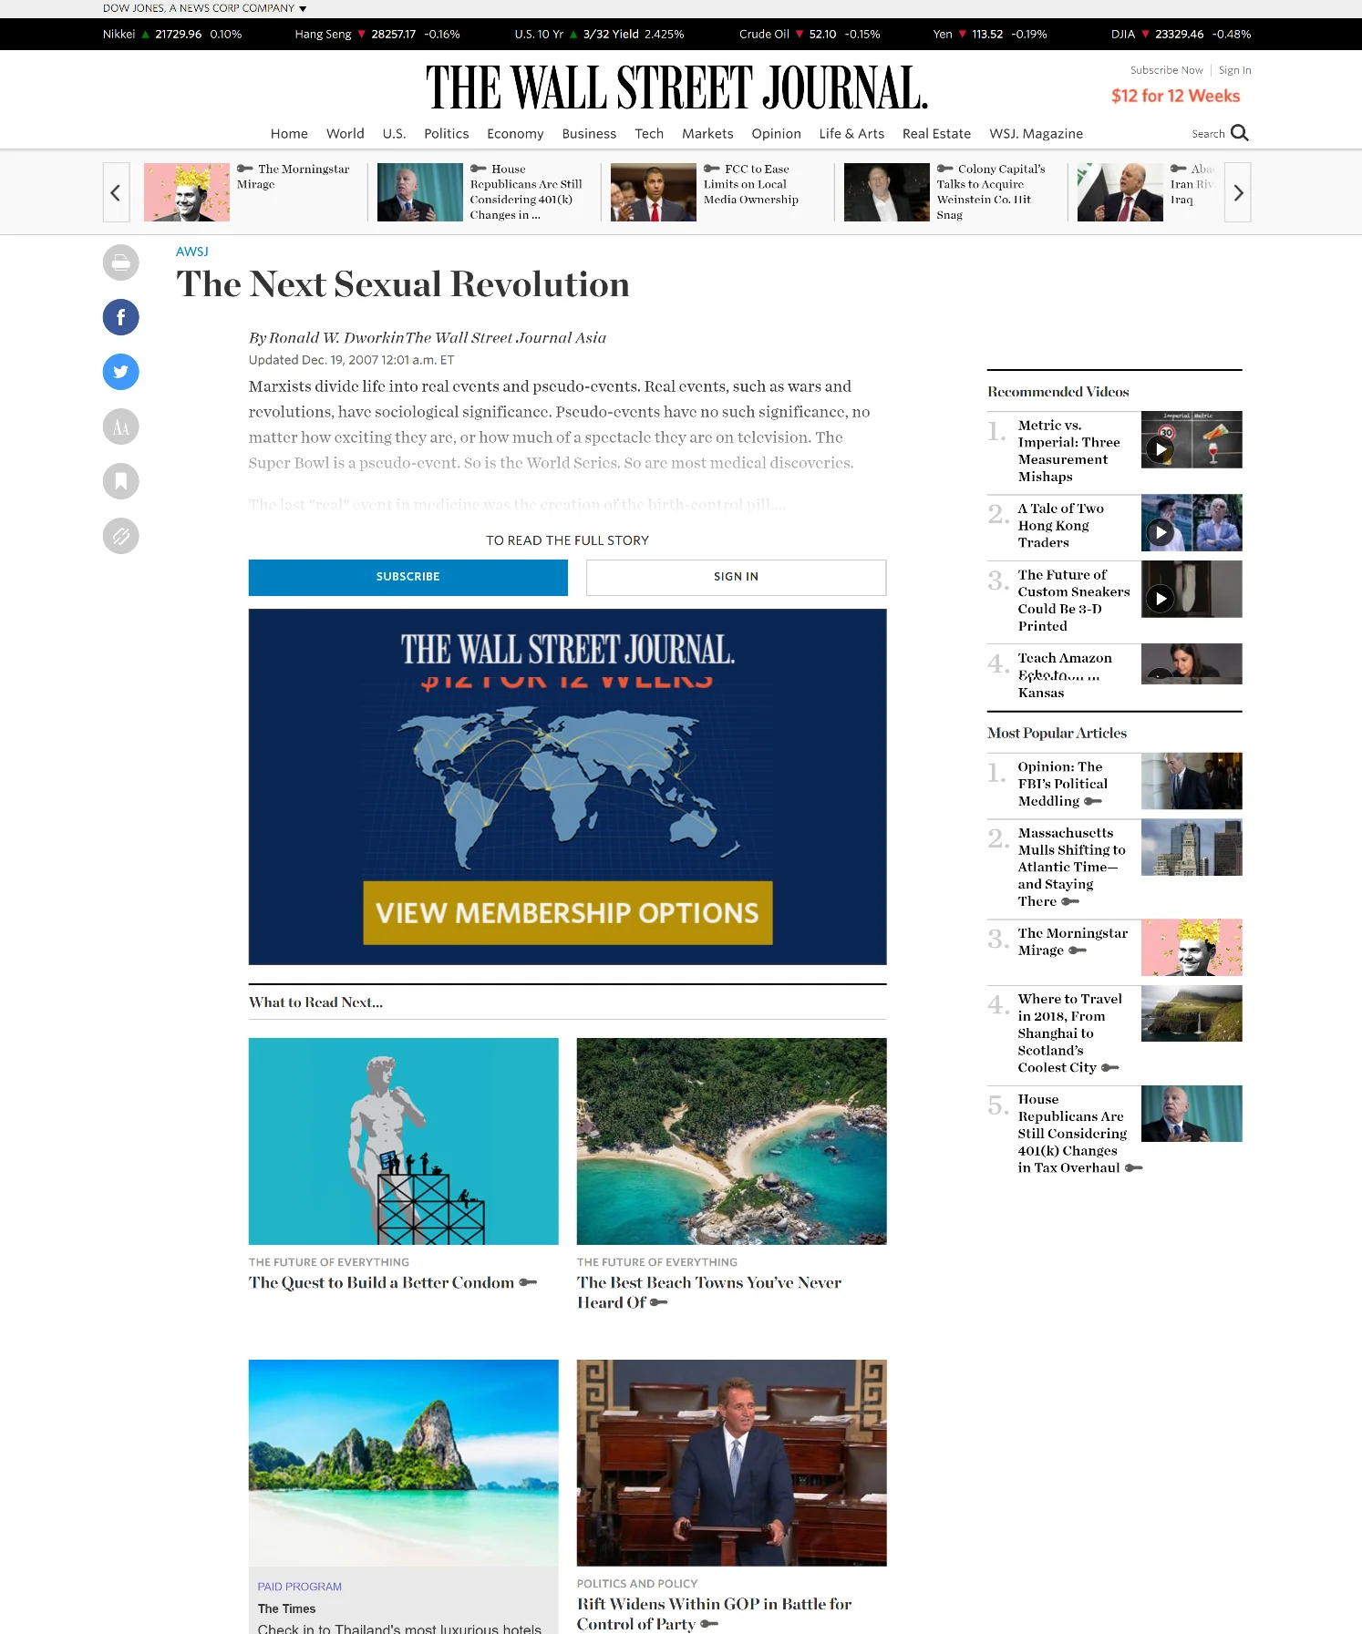Open Rift Widens Within GOP article
The width and height of the screenshot is (1362, 1634).
tap(715, 1614)
